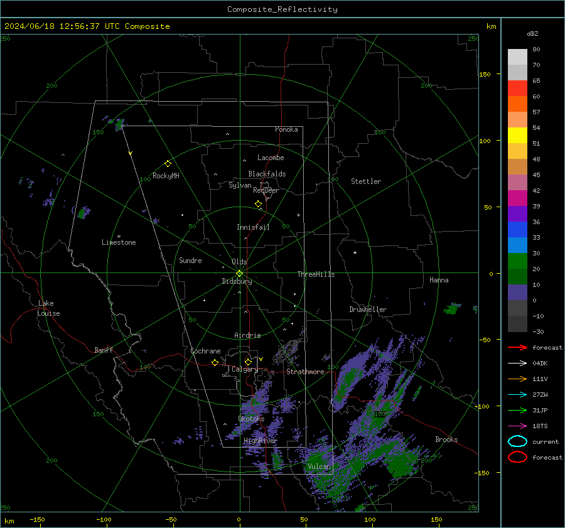Viewport: 565px width, 528px height.
Task: Click the royal blue swatch in dBZ scale
Action: point(517,230)
